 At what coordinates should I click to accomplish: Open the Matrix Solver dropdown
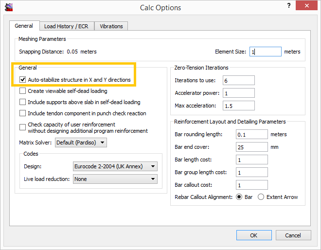(x=81, y=143)
